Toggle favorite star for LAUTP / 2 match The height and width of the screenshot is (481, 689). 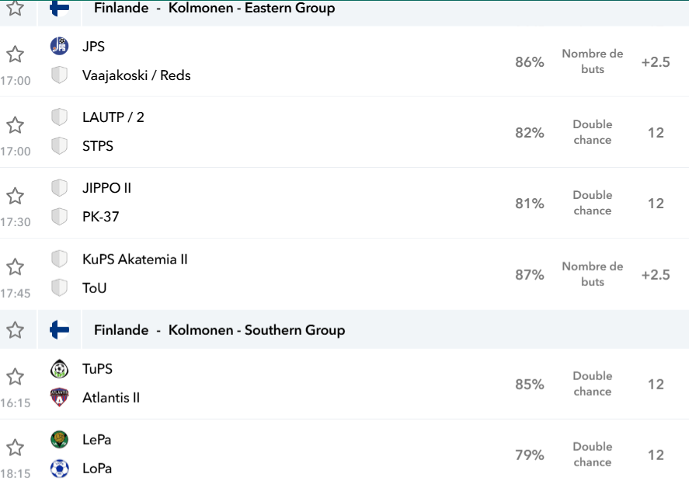pyautogui.click(x=15, y=125)
